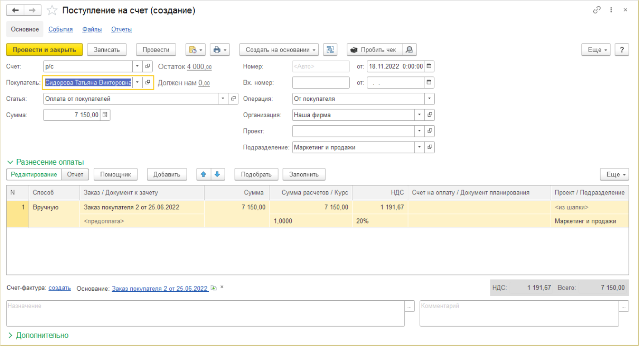The width and height of the screenshot is (639, 346).
Task: Open the Заказ покупателя 2 basis link
Action: tap(160, 288)
